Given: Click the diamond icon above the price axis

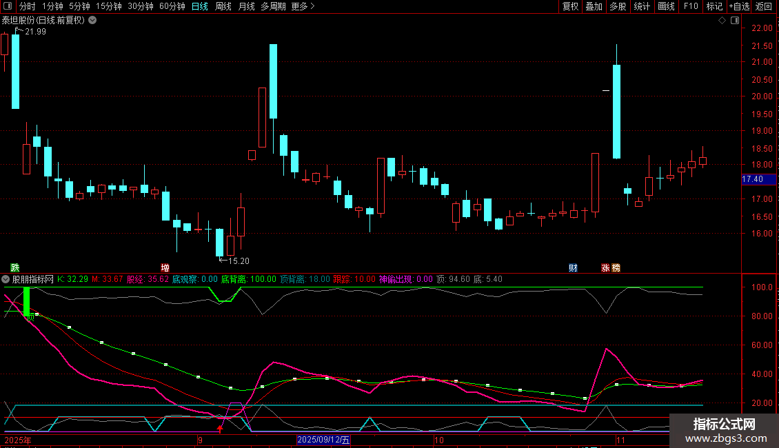Looking at the screenshot, I should point(722,21).
